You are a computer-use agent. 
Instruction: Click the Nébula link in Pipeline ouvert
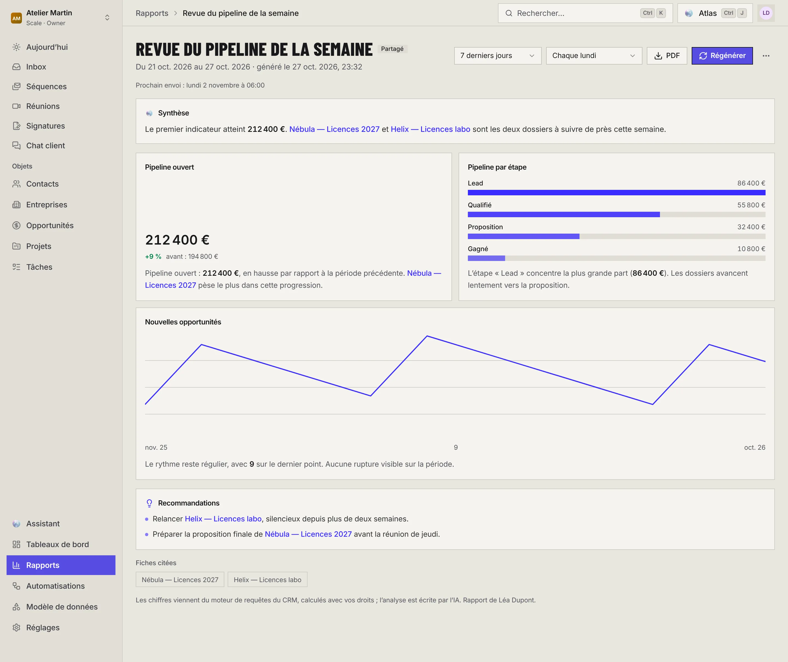293,279
